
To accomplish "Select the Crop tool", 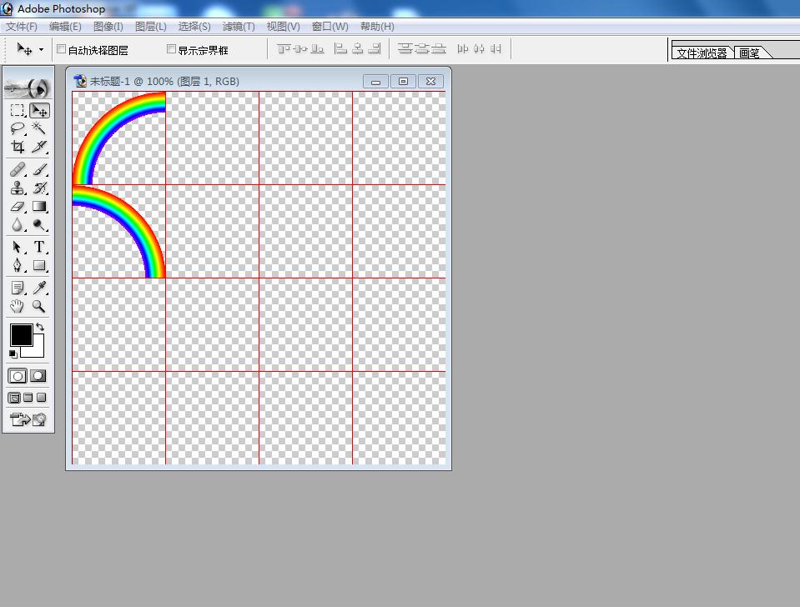I will click(x=18, y=147).
